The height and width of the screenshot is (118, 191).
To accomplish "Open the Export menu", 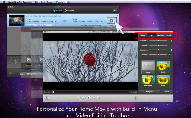I will (x=50, y=2).
